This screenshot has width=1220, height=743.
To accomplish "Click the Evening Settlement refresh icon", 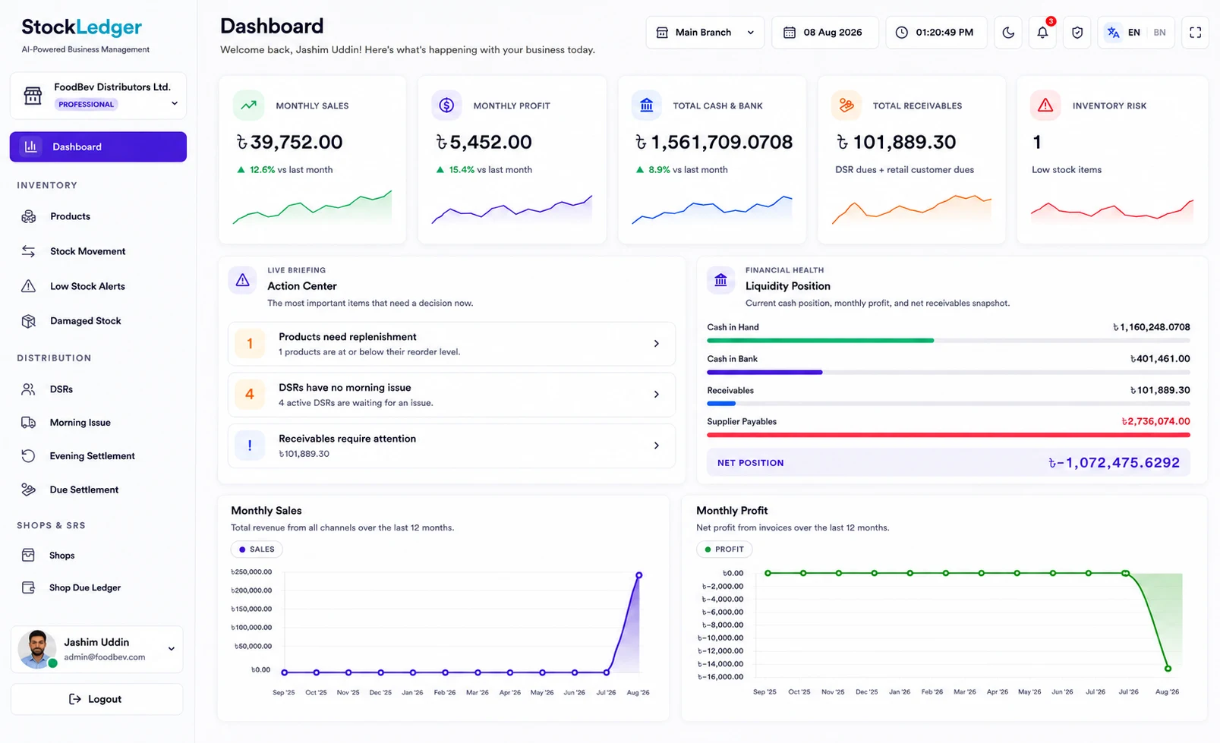I will click(29, 456).
